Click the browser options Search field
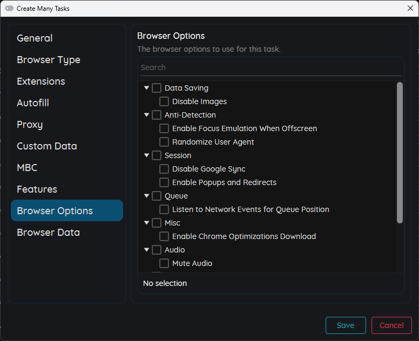 (x=271, y=67)
